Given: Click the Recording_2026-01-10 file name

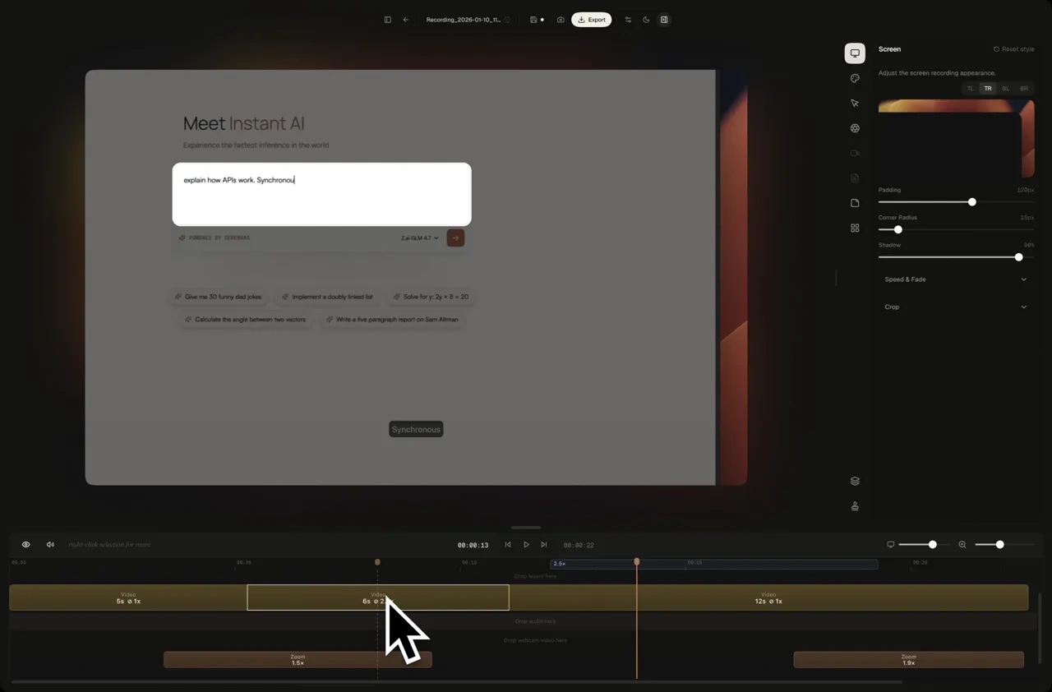Looking at the screenshot, I should pos(464,20).
